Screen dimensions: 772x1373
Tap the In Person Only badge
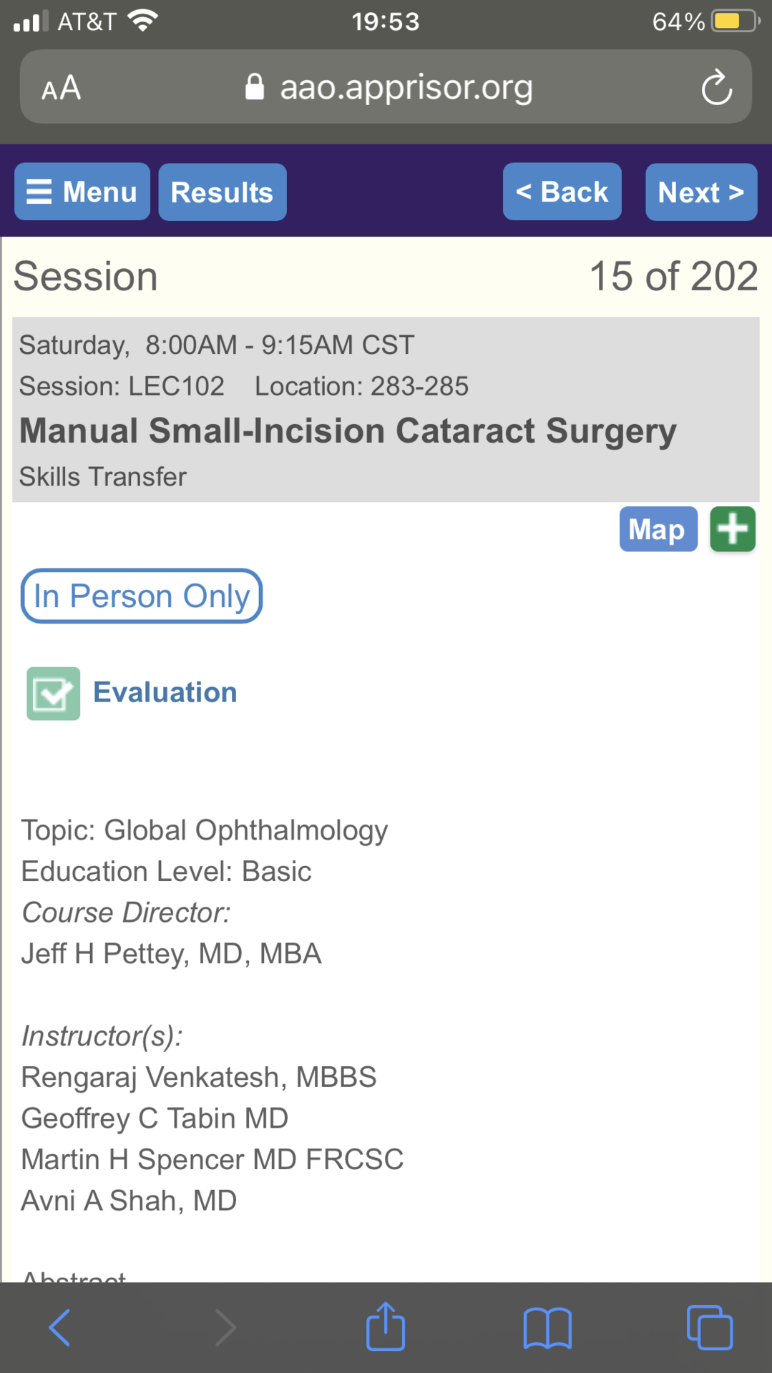pos(142,596)
